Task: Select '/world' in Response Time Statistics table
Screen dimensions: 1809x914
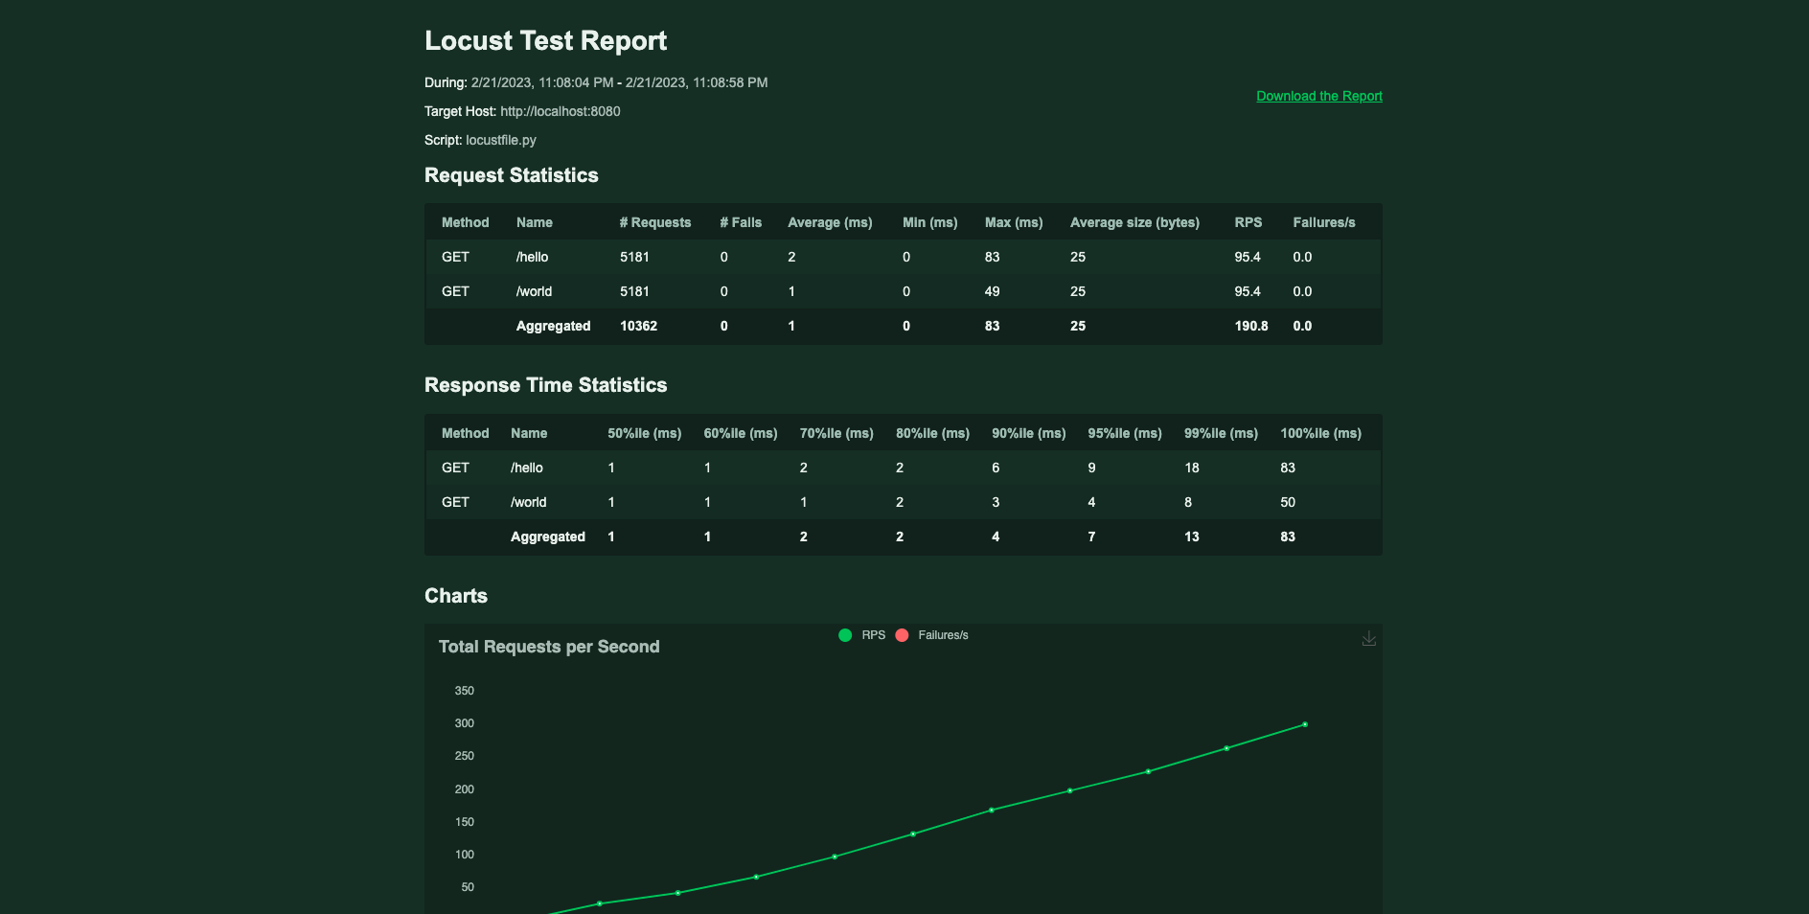Action: (528, 502)
